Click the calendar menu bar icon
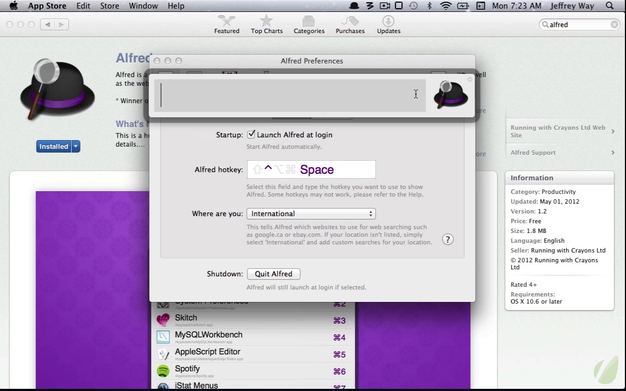 [x=481, y=5]
